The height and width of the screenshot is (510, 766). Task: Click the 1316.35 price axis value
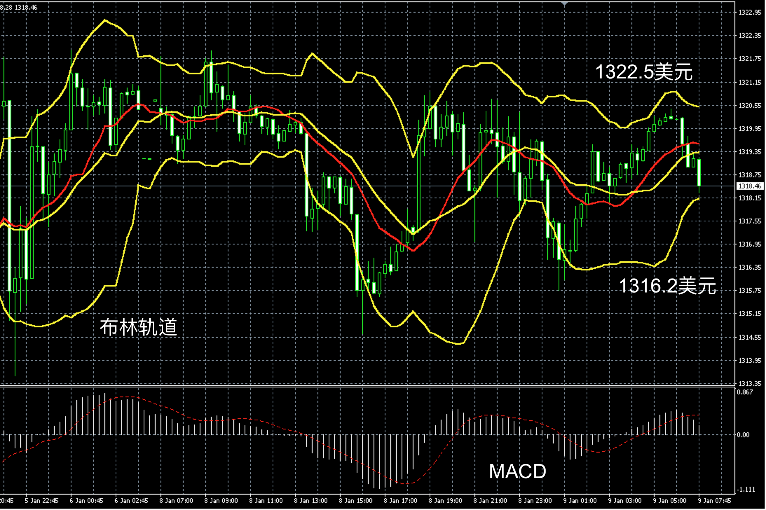(x=750, y=267)
